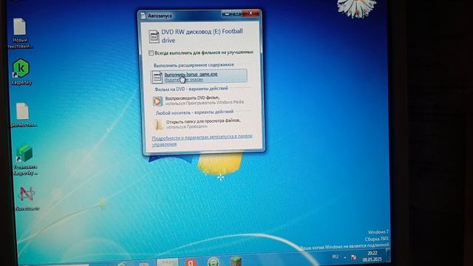473x266 pixels.
Task: Click the 'DVD RW дисковод (E:) Football drive' title text
Action: pos(202,35)
